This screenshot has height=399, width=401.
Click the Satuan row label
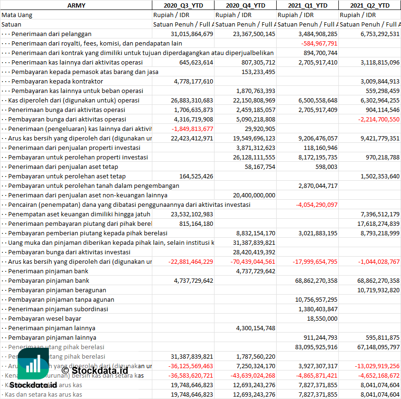[x=11, y=24]
